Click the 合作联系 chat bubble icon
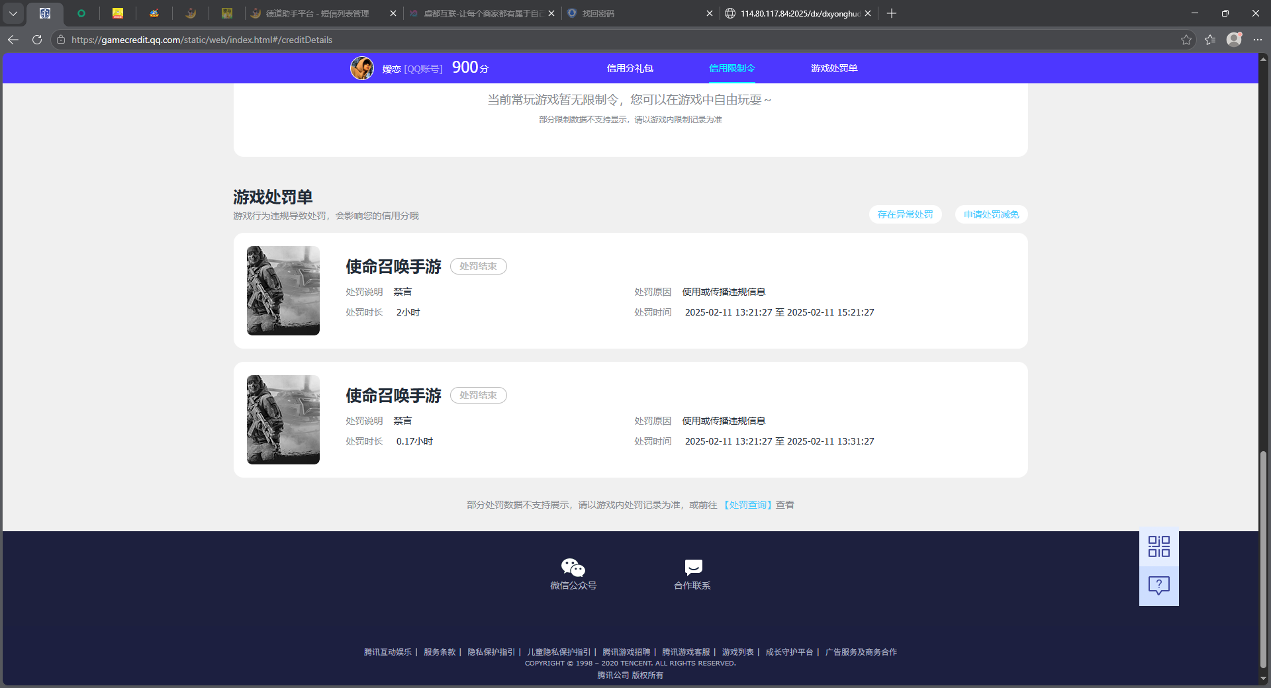 [x=692, y=567]
